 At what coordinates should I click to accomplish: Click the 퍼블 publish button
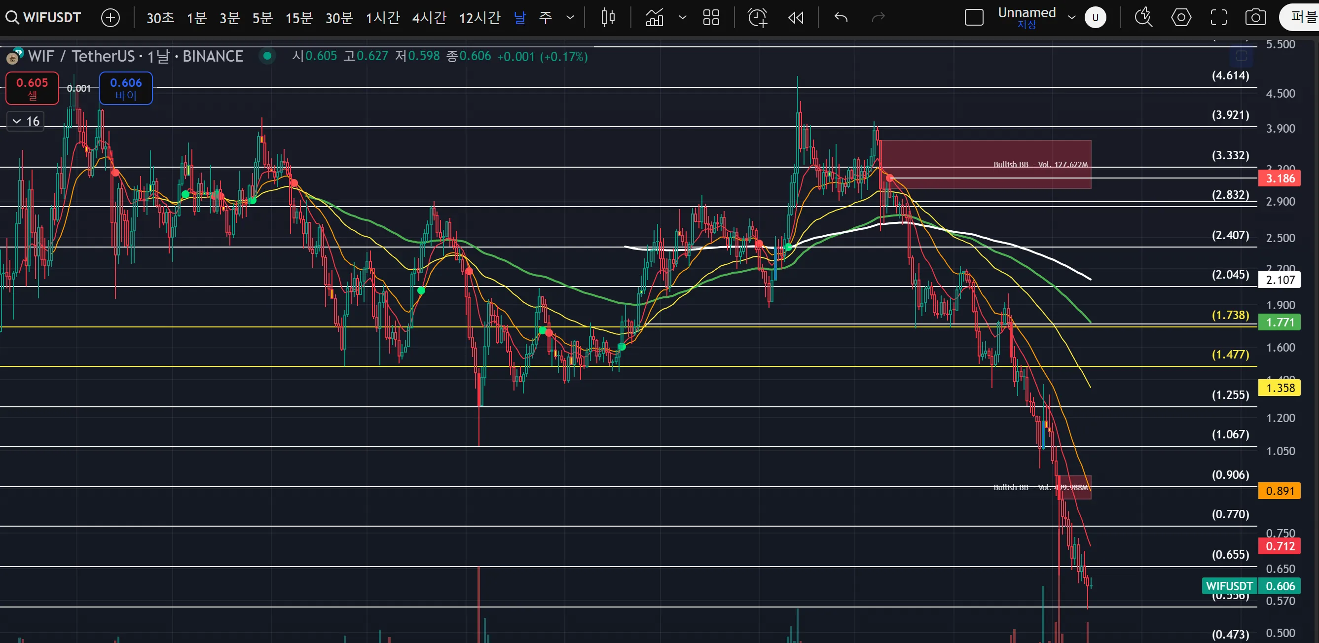tap(1301, 18)
